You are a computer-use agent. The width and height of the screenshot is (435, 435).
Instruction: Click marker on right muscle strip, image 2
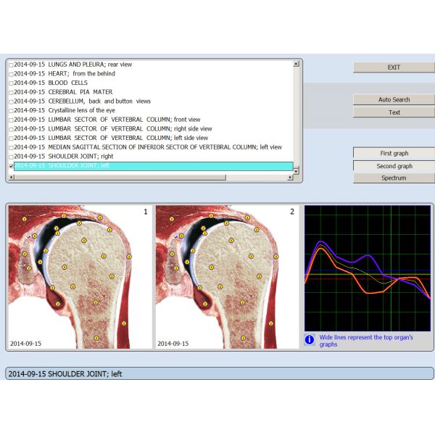point(272,323)
